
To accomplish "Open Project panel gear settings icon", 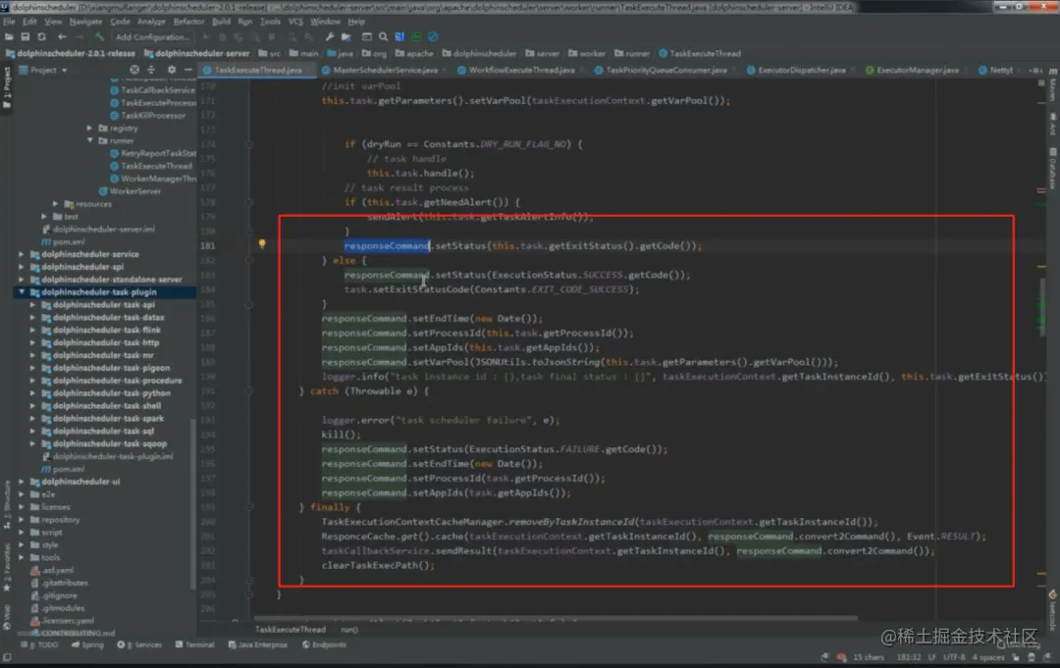I will [172, 70].
